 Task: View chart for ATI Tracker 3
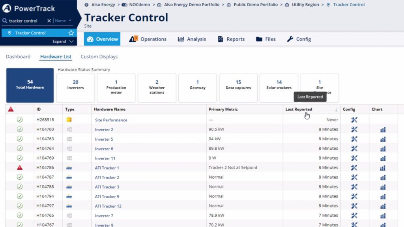click(383, 187)
